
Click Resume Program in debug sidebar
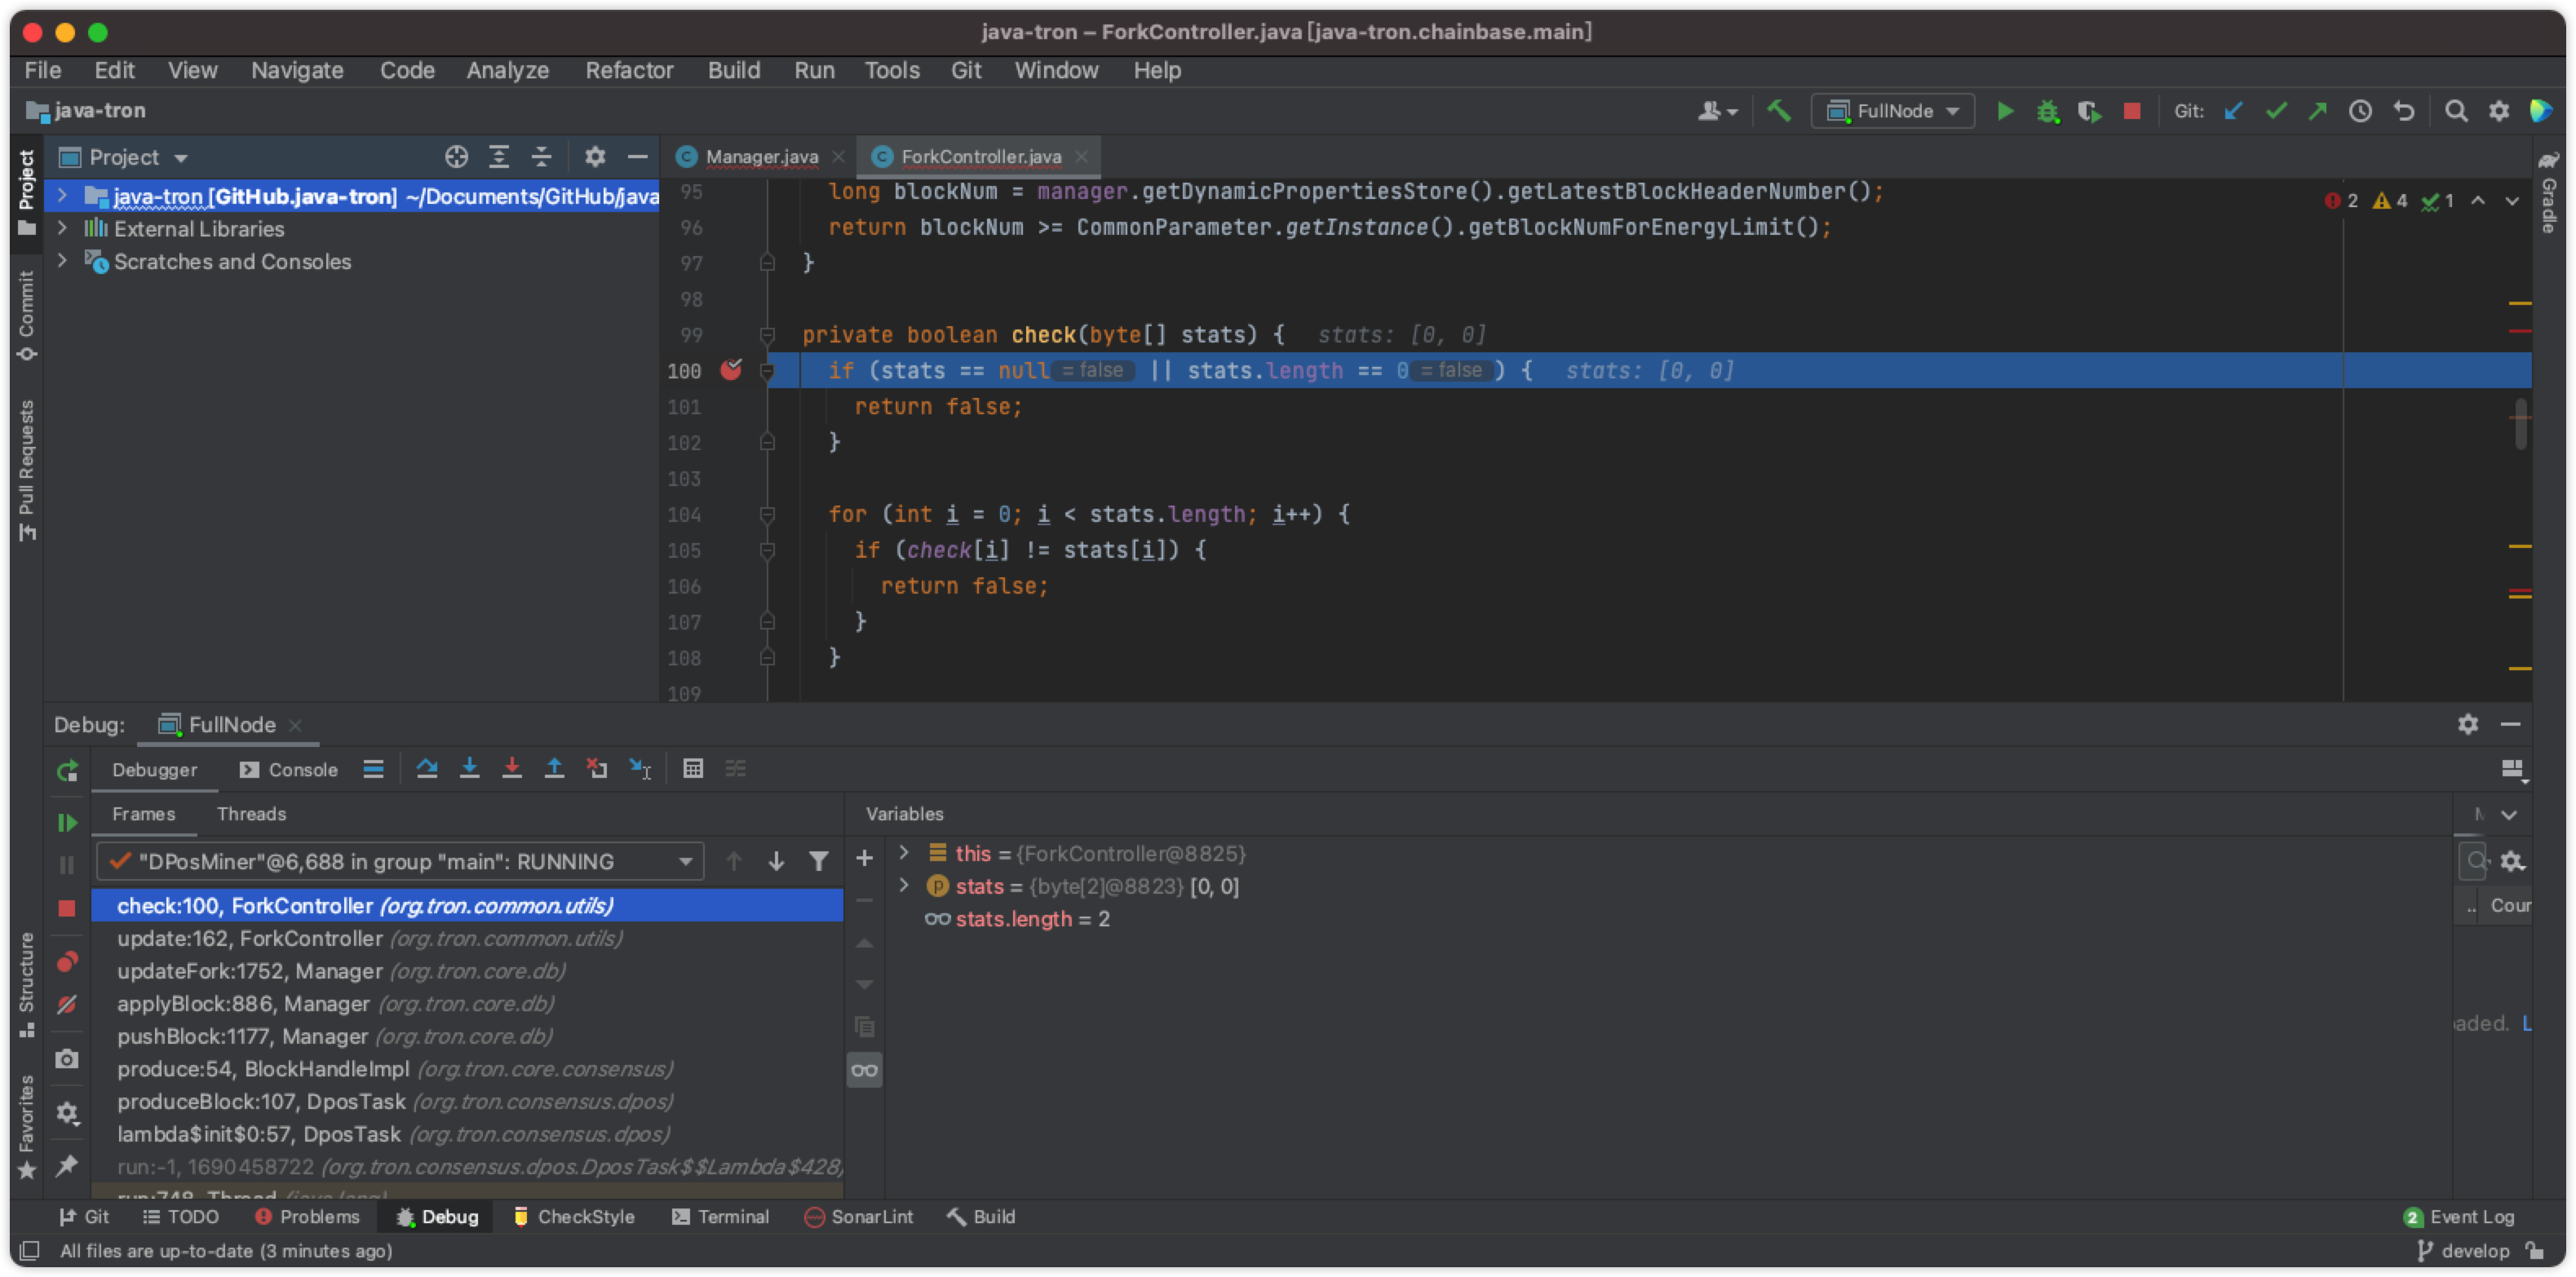(67, 822)
